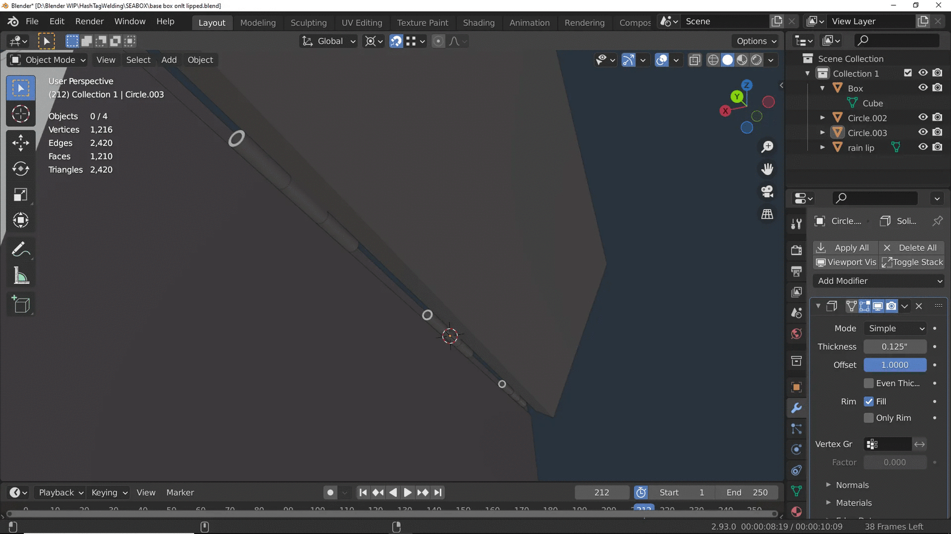Hide rain lip in viewport
Image resolution: width=951 pixels, height=534 pixels.
[x=923, y=147]
